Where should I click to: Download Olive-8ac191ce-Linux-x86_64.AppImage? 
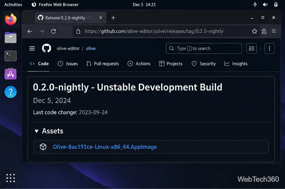click(x=105, y=147)
